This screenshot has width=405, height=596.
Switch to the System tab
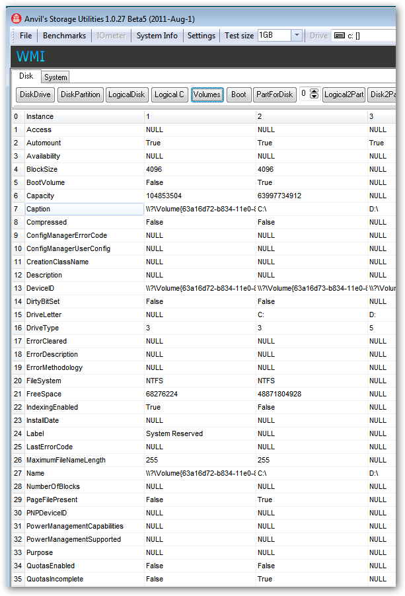click(55, 77)
